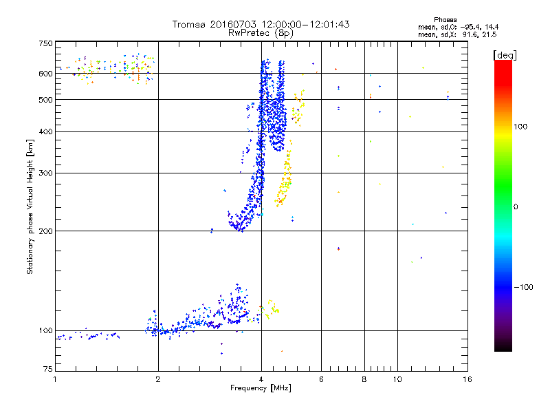Click the y-axis tick label '200'

[x=45, y=231]
